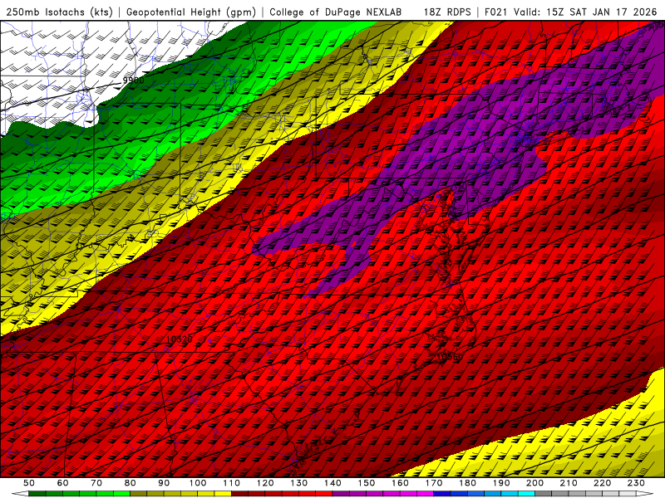665x498 pixels.
Task: Click the "F021" forecast hour text
Action: (x=497, y=12)
